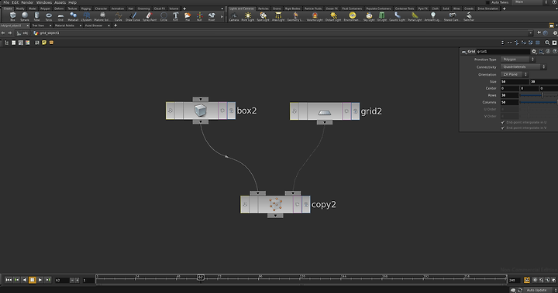The width and height of the screenshot is (558, 293).
Task: Toggle bypass flag on grid2 node
Action: (x=294, y=111)
